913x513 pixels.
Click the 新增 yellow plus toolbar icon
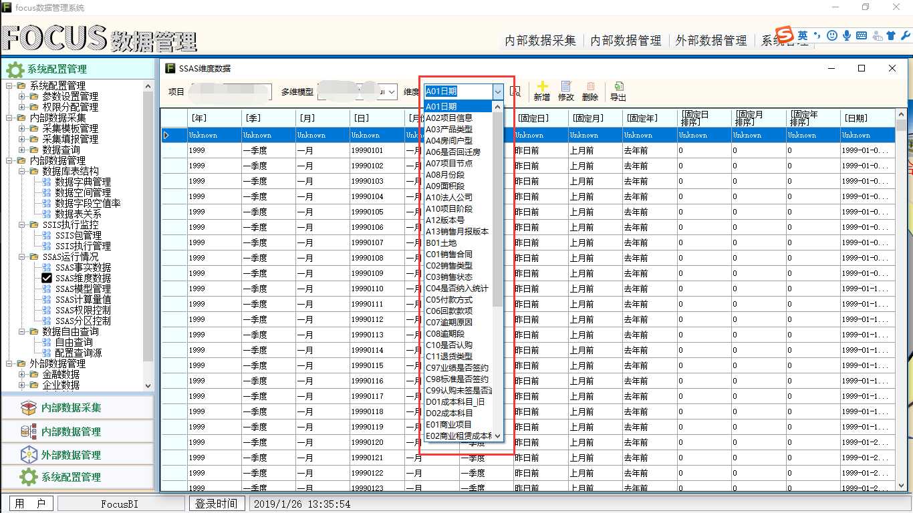[x=542, y=86]
